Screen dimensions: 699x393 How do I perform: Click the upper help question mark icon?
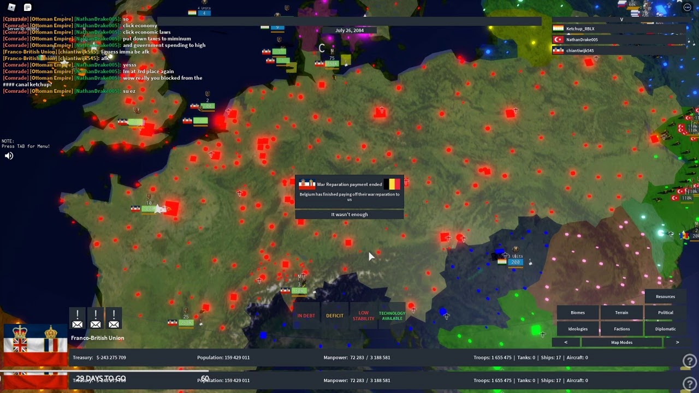pyautogui.click(x=690, y=361)
